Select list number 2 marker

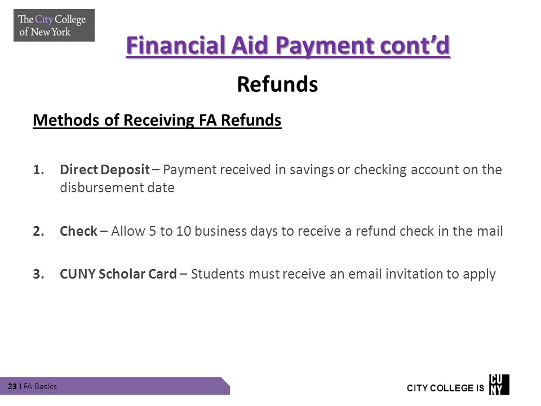pyautogui.click(x=39, y=231)
